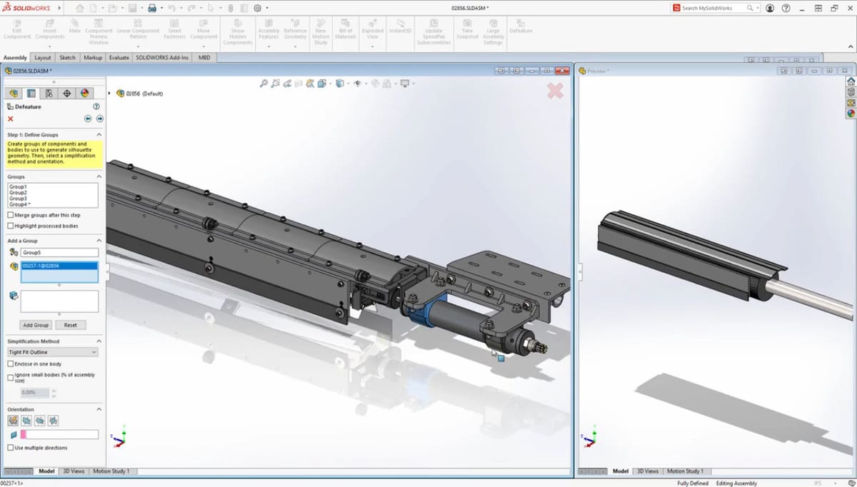Screen dimensions: 857x487
Task: Switch to the Evaluate tab
Action: point(119,58)
